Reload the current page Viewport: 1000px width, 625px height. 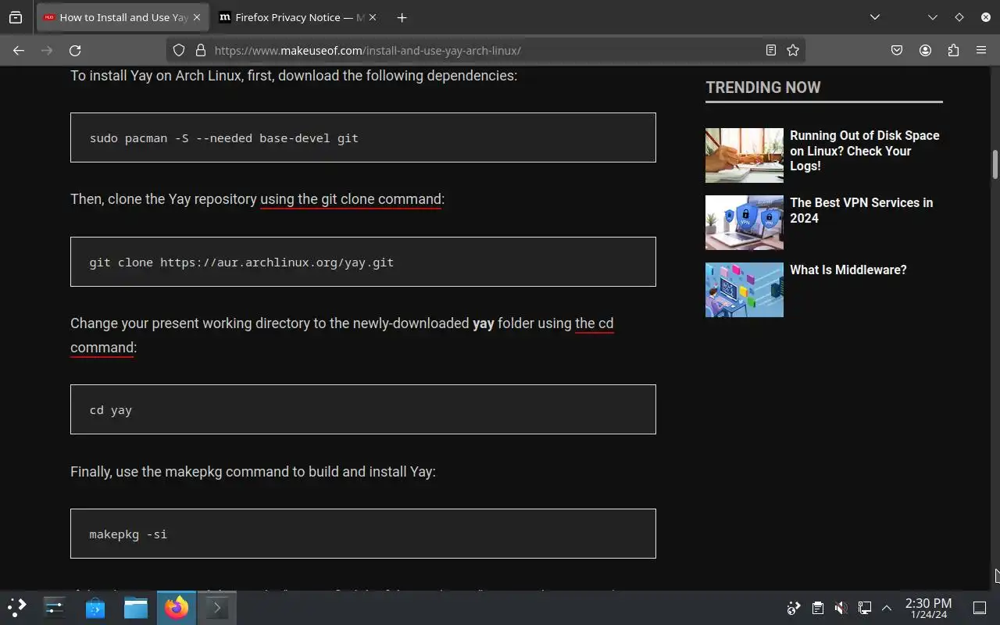click(75, 50)
